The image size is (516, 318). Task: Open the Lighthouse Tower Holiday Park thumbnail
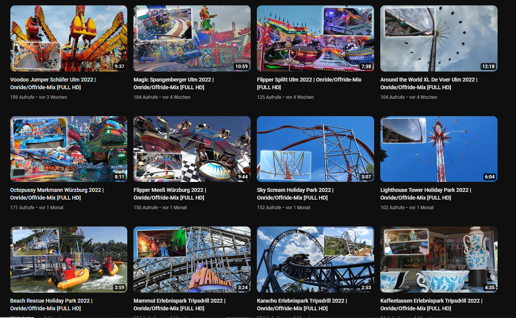[x=439, y=149]
